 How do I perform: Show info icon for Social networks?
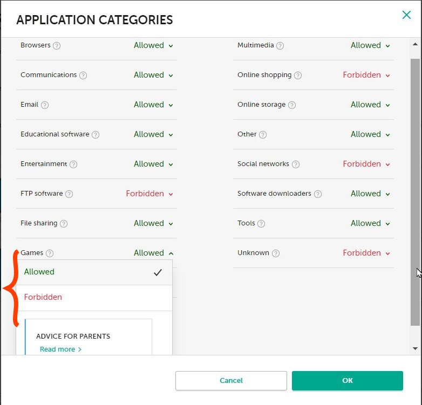[x=296, y=164]
